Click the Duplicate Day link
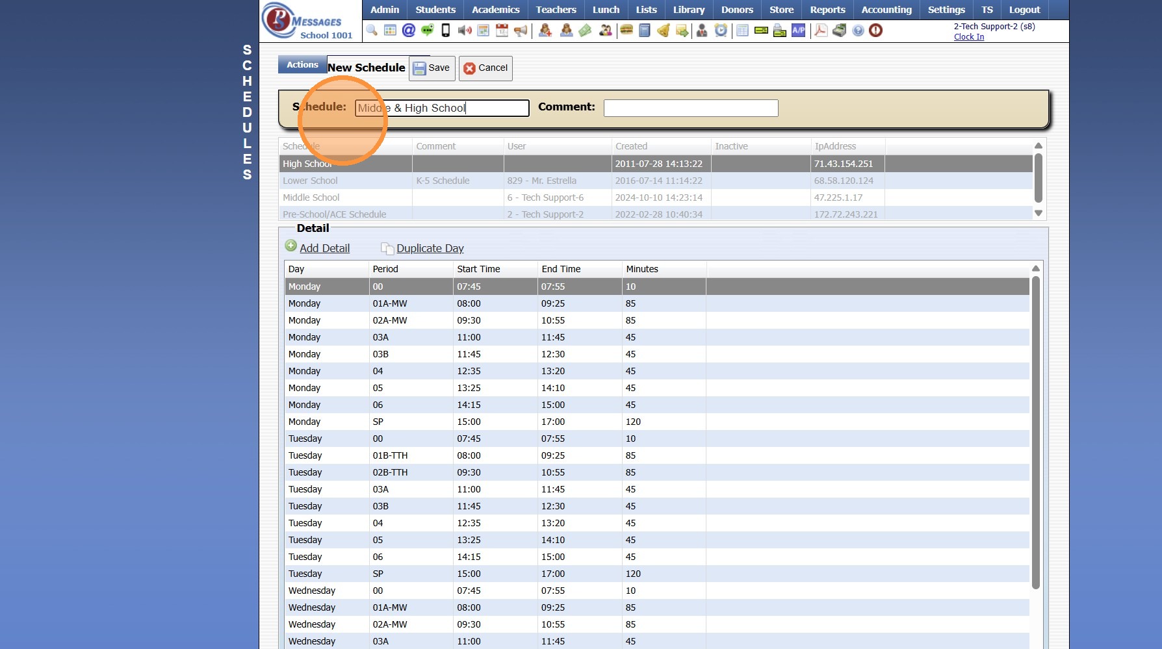Image resolution: width=1162 pixels, height=649 pixels. click(430, 248)
